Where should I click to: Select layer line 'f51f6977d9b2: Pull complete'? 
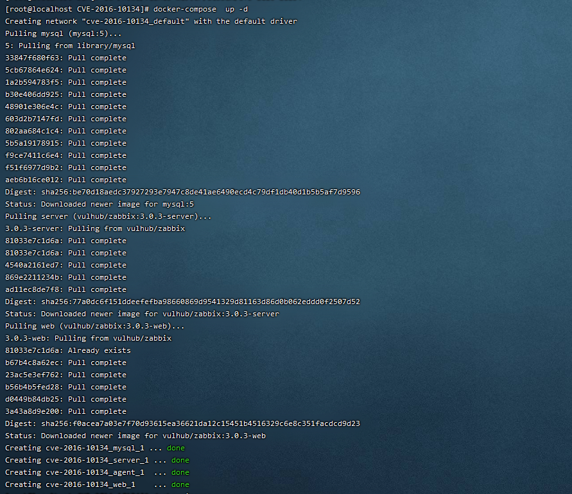65,167
